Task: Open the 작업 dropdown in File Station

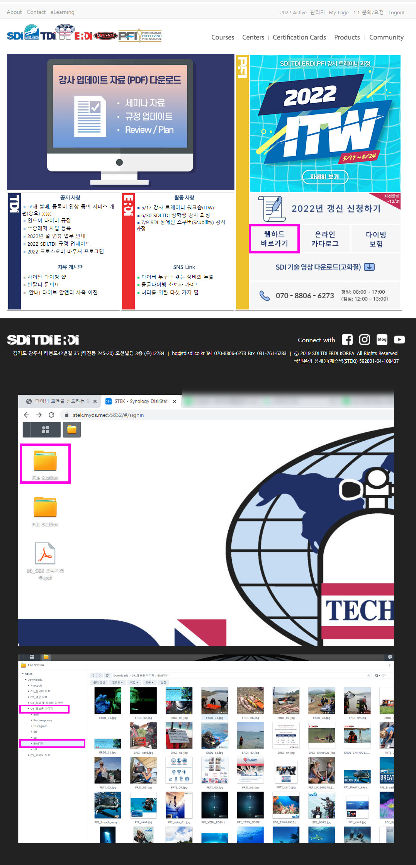Action: 134,683
